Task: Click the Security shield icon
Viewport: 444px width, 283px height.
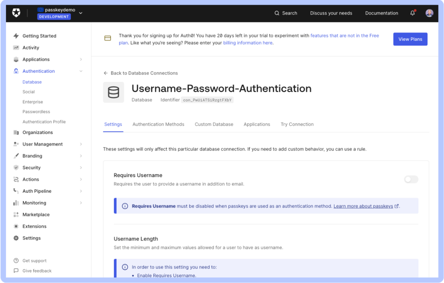Action: click(16, 167)
